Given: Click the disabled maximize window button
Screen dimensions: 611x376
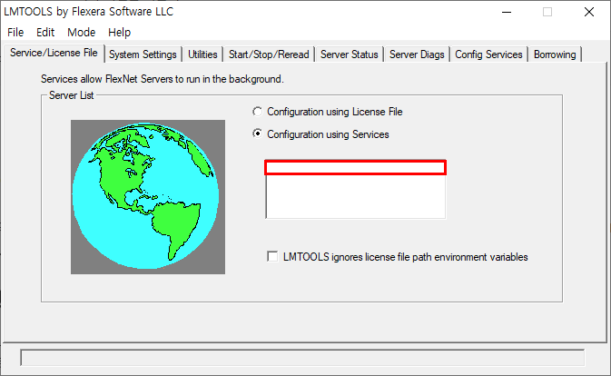Looking at the screenshot, I should click(x=547, y=12).
